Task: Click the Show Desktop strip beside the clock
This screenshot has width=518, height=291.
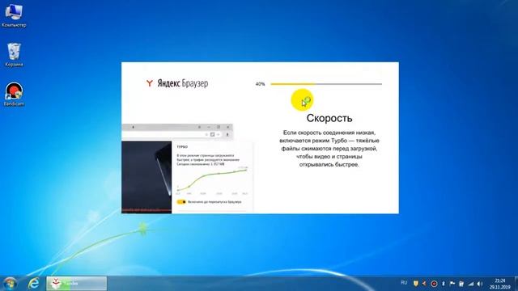Action: coord(516,284)
